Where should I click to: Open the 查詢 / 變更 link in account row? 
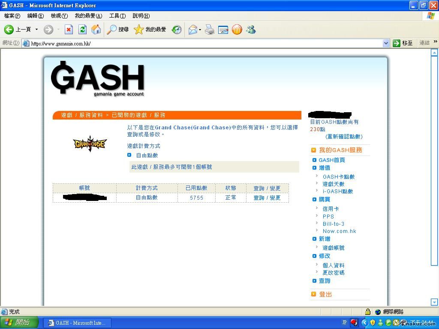point(267,197)
